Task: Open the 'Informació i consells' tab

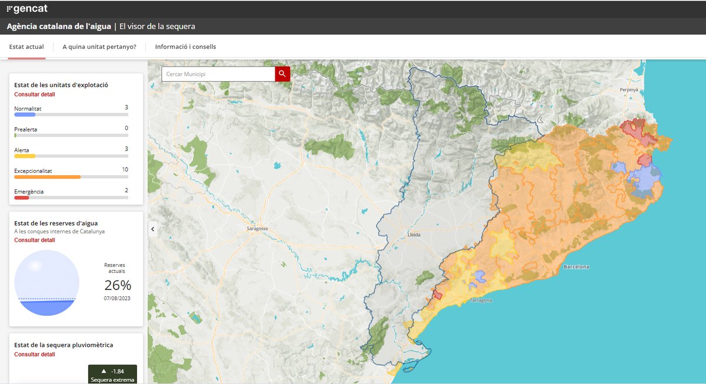Action: pyautogui.click(x=185, y=46)
